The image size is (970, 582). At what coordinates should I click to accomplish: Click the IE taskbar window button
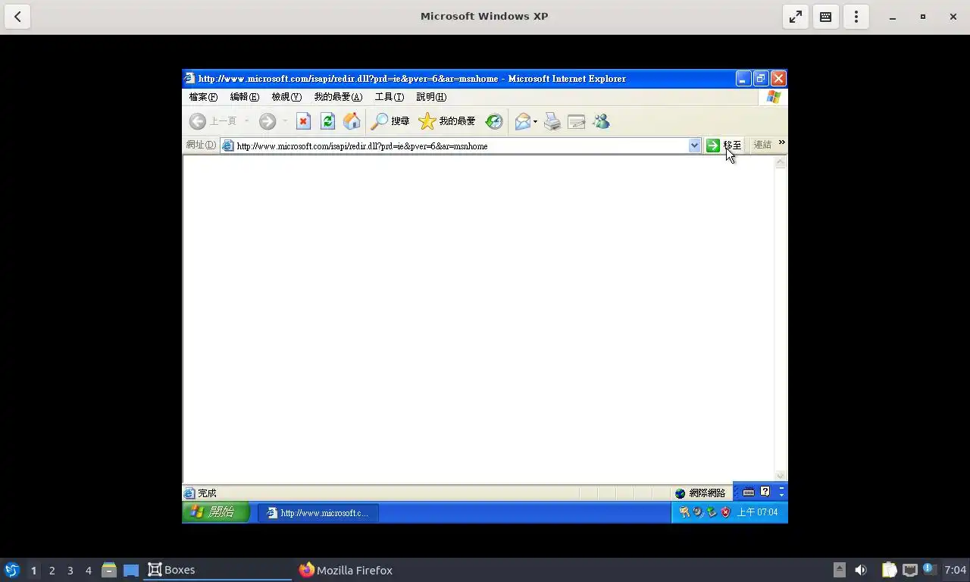click(318, 513)
